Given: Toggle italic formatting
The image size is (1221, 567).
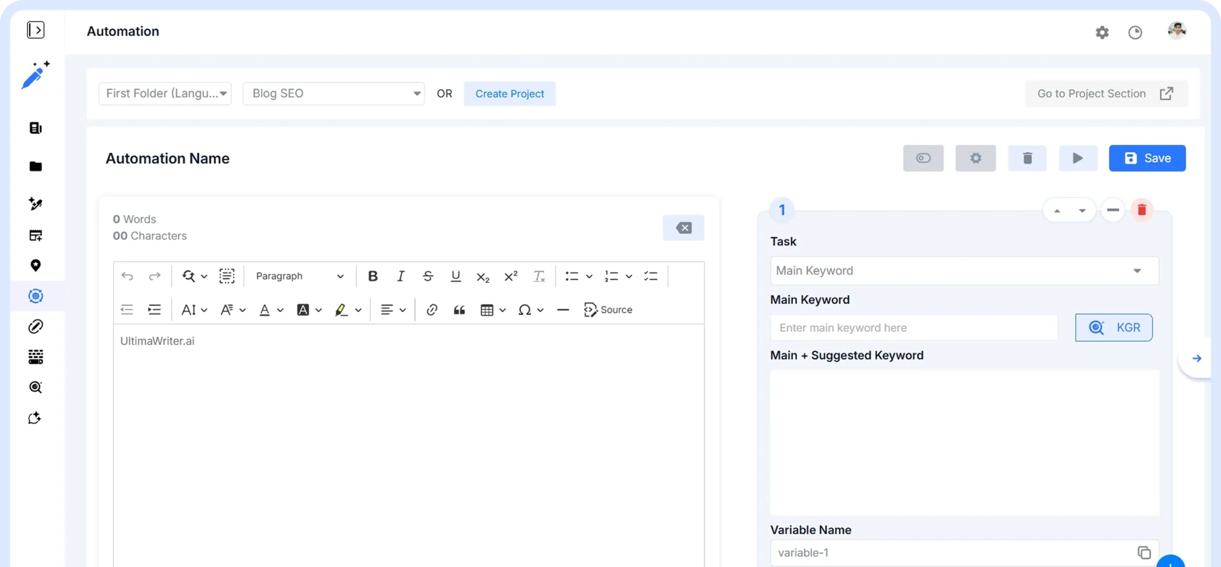Looking at the screenshot, I should (x=400, y=276).
